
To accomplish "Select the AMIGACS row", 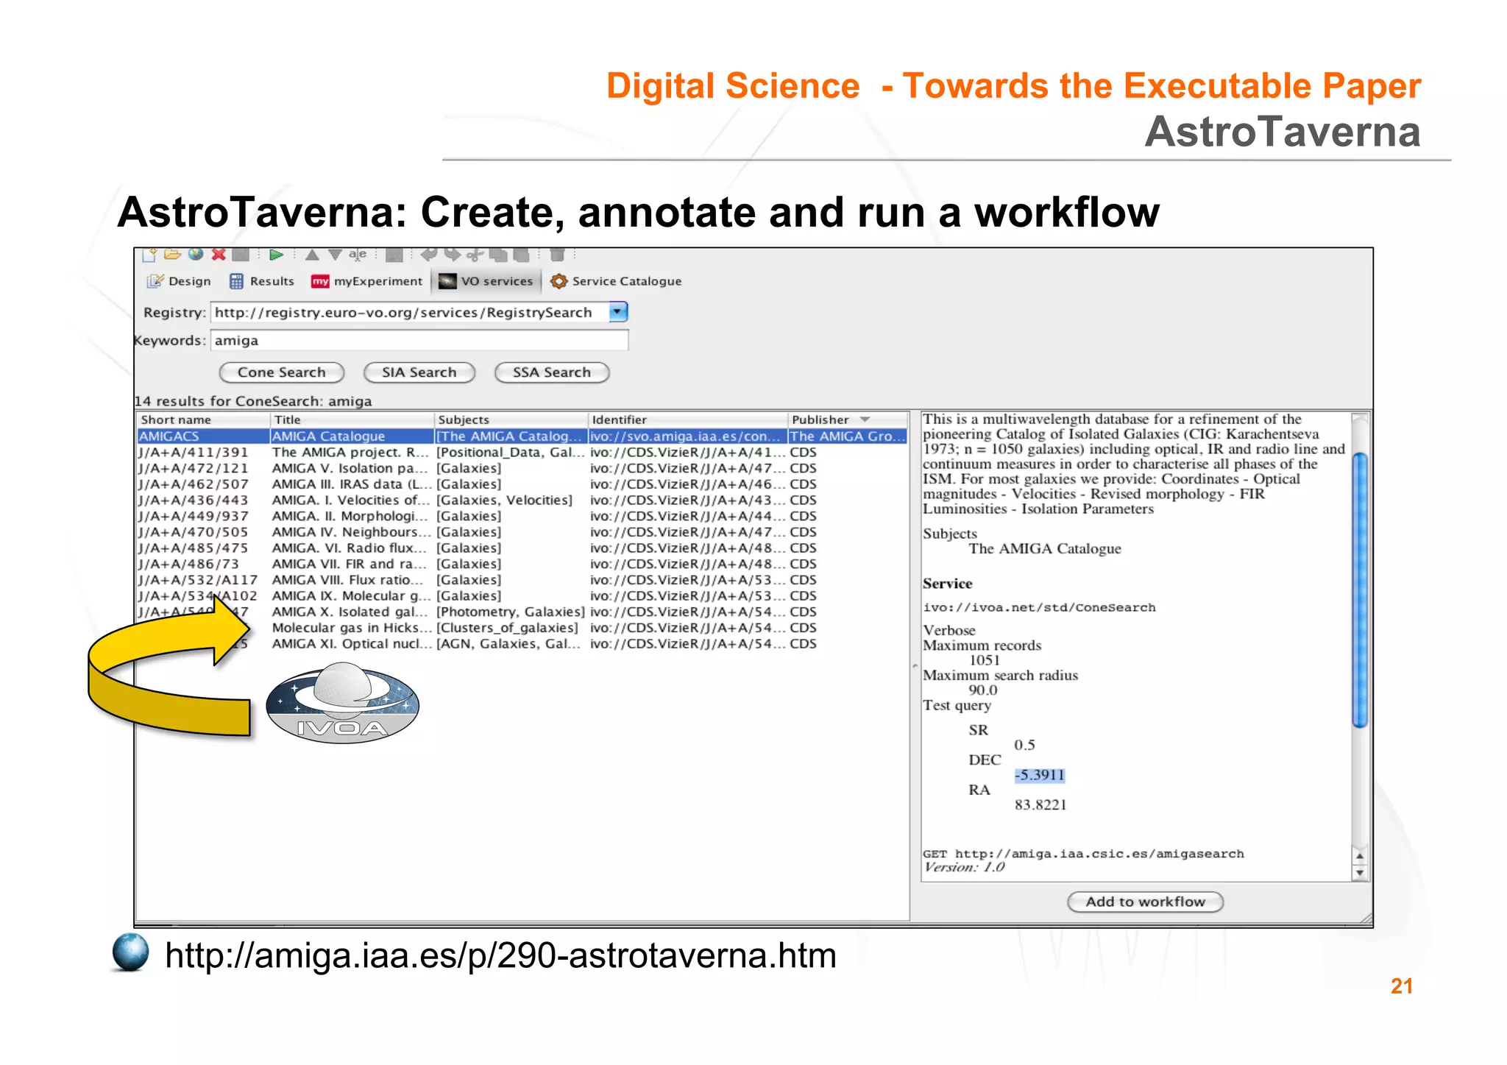I will (x=522, y=436).
